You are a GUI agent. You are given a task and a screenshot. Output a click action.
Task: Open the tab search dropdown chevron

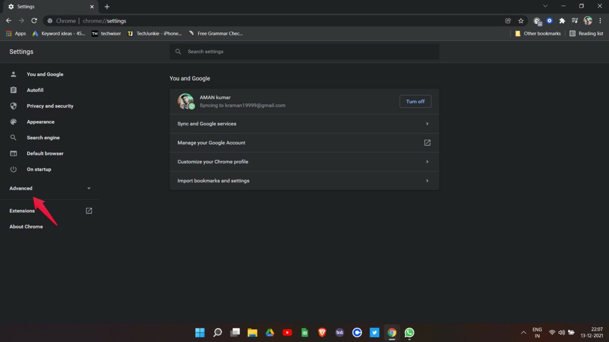tap(545, 6)
